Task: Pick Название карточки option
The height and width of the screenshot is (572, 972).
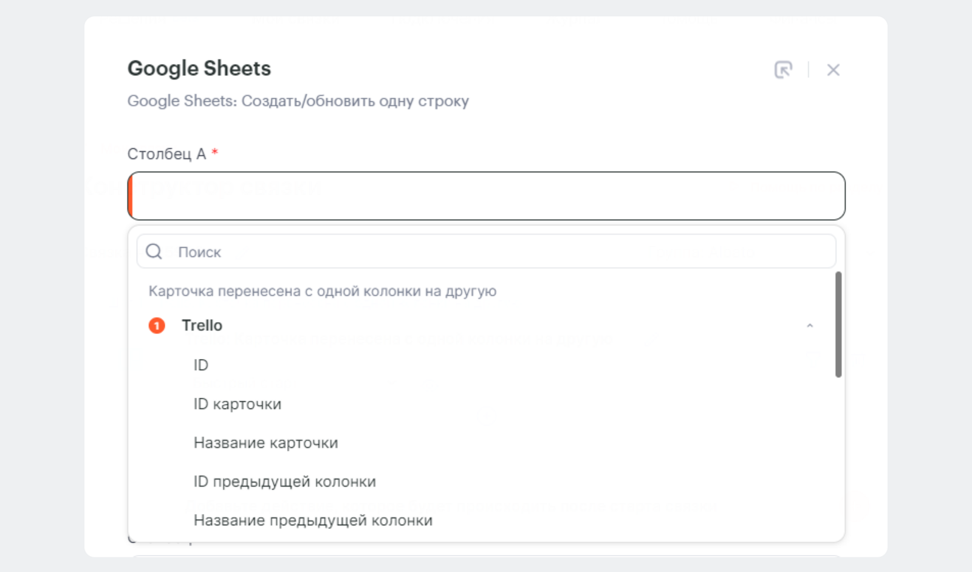Action: click(265, 443)
